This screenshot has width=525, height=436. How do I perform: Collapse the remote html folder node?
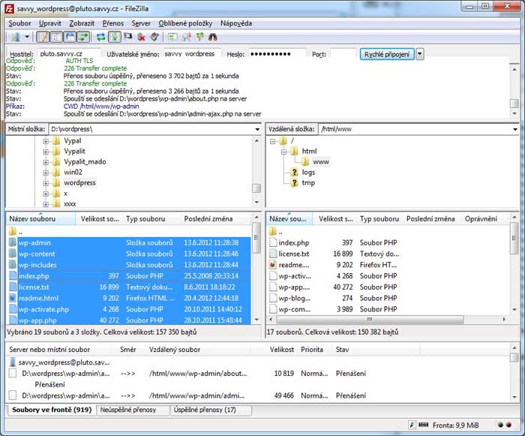[x=283, y=152]
